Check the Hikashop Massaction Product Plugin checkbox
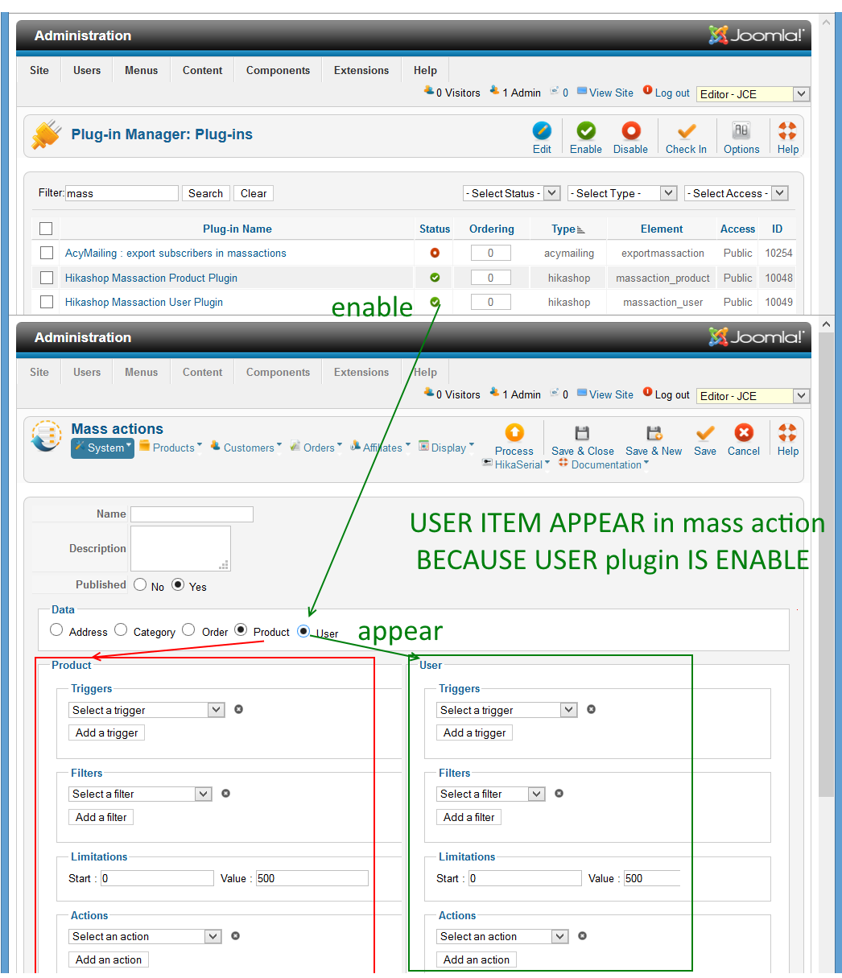Image resolution: width=842 pixels, height=978 pixels. [47, 278]
